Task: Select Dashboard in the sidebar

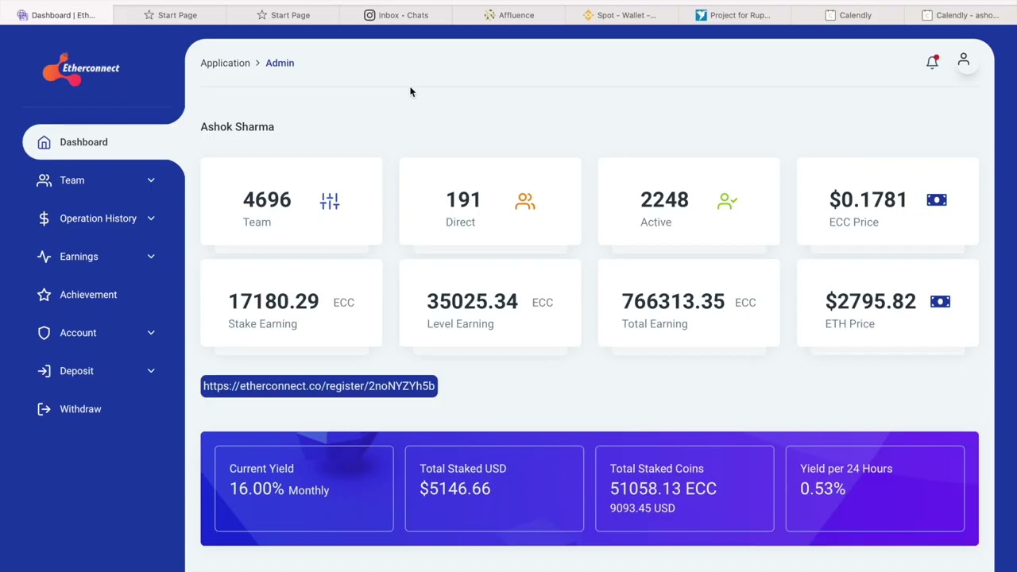Action: click(x=103, y=142)
